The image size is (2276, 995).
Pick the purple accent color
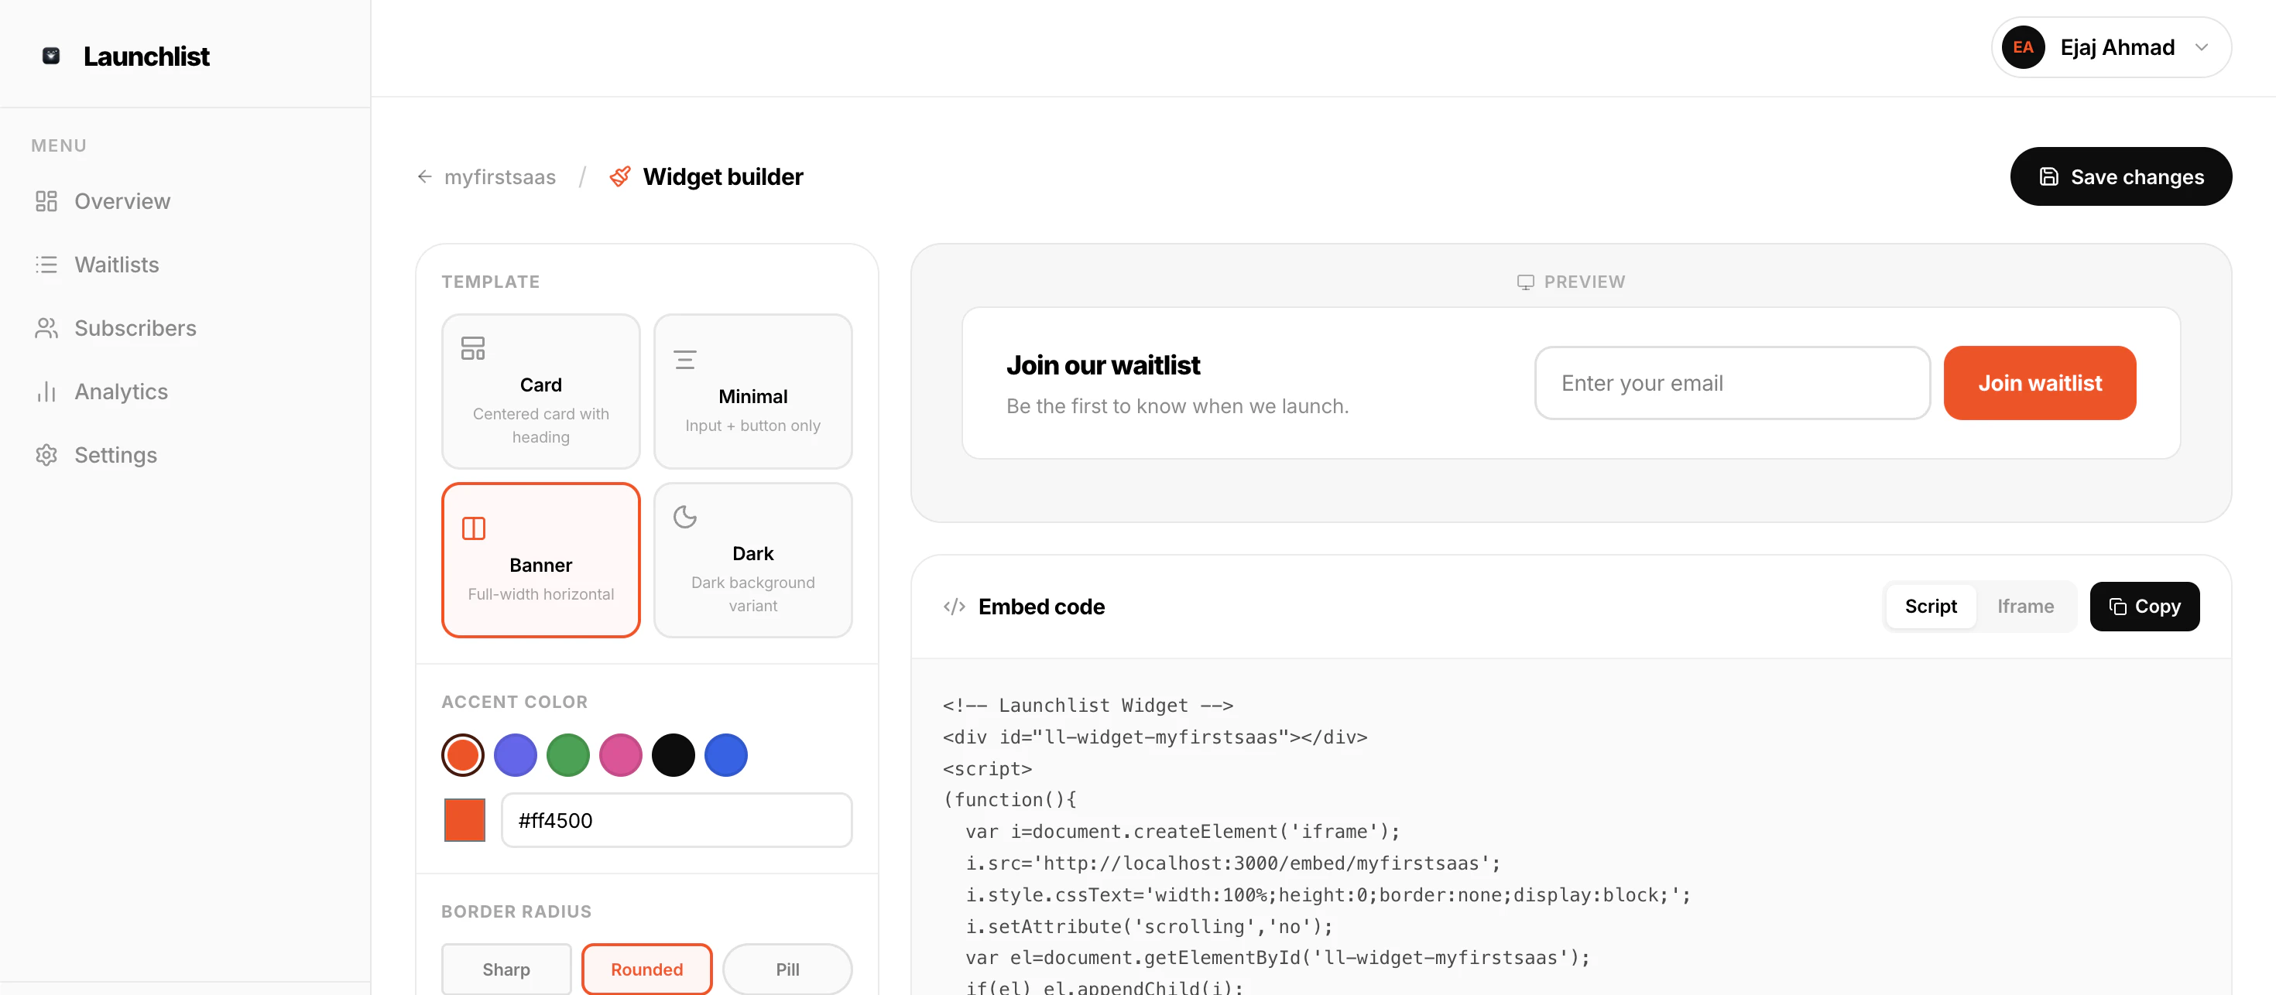[515, 755]
